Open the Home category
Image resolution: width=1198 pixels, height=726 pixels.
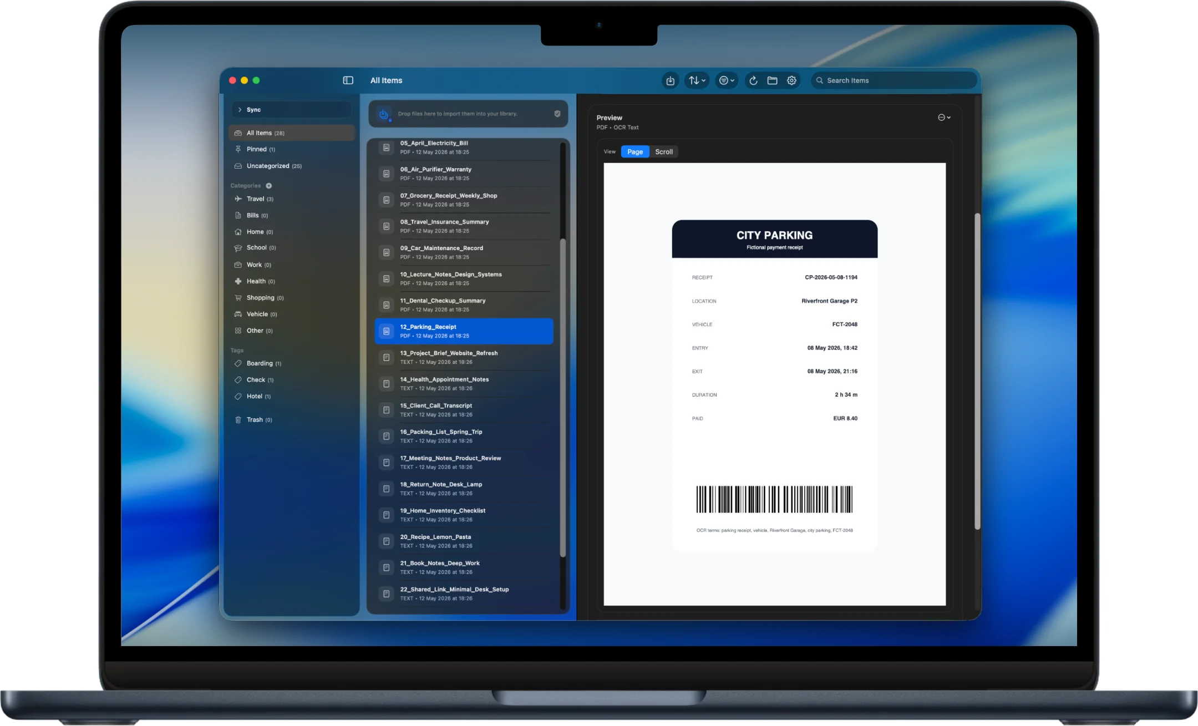coord(292,232)
